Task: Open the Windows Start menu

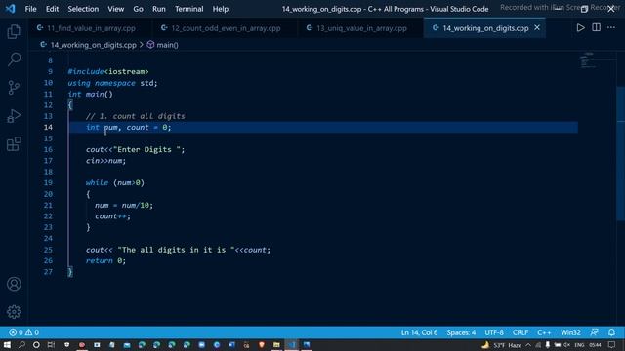Action: click(7, 345)
